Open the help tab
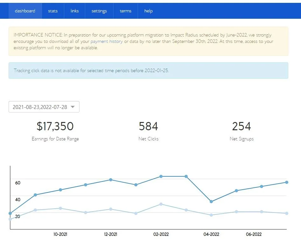 pyautogui.click(x=148, y=11)
